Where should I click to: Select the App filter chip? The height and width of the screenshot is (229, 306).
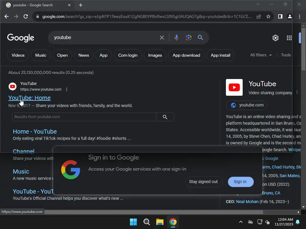[x=104, y=55]
